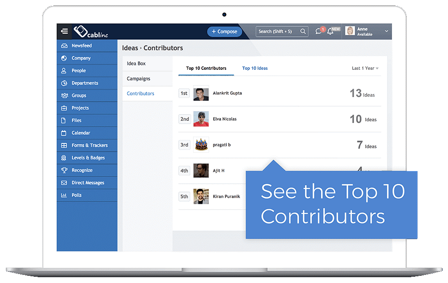
Task: Click the Groups people icon
Action: (65, 95)
